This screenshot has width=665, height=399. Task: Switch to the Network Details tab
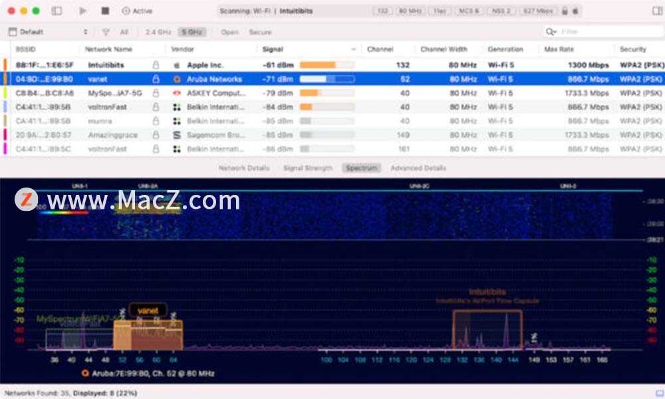click(244, 168)
